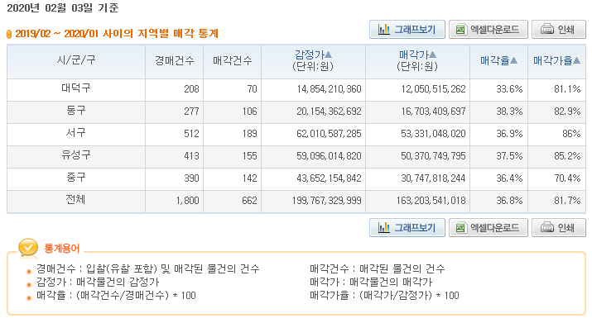
Task: Click total 매각가율 value 81.7%
Action: click(567, 201)
